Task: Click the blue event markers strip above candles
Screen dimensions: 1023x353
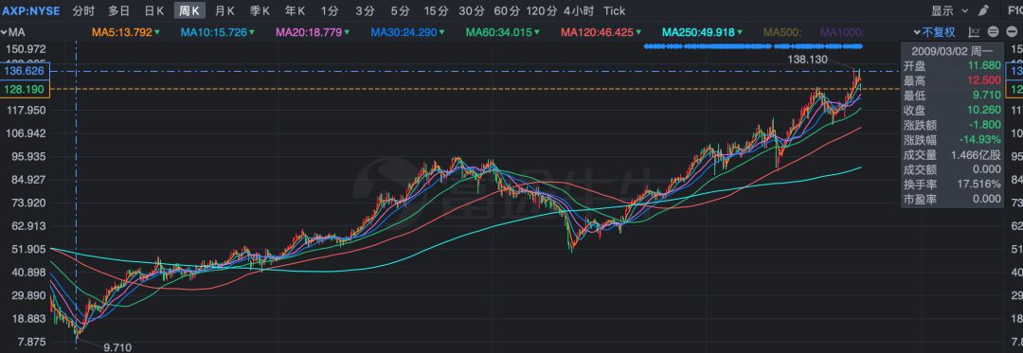Action: pos(753,45)
